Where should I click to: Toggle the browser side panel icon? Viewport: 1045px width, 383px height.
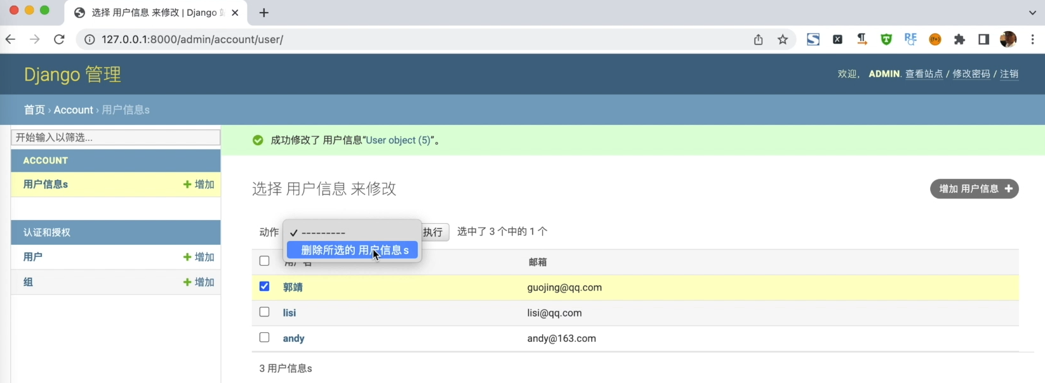[x=983, y=39]
